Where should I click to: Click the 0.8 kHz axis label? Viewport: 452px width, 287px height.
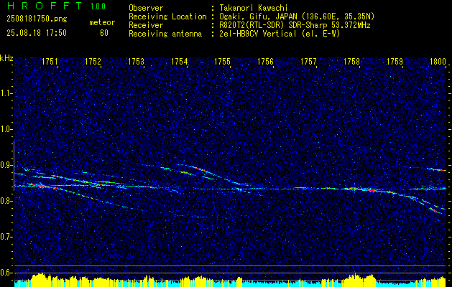(6, 201)
